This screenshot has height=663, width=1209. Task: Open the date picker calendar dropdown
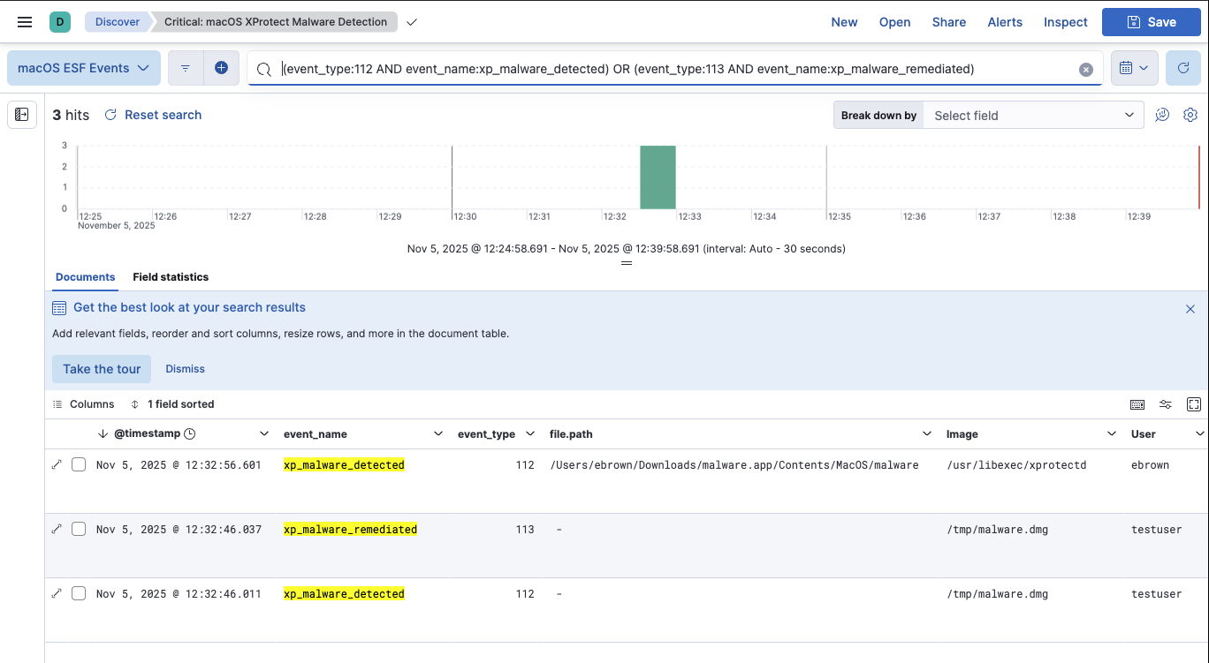1134,68
